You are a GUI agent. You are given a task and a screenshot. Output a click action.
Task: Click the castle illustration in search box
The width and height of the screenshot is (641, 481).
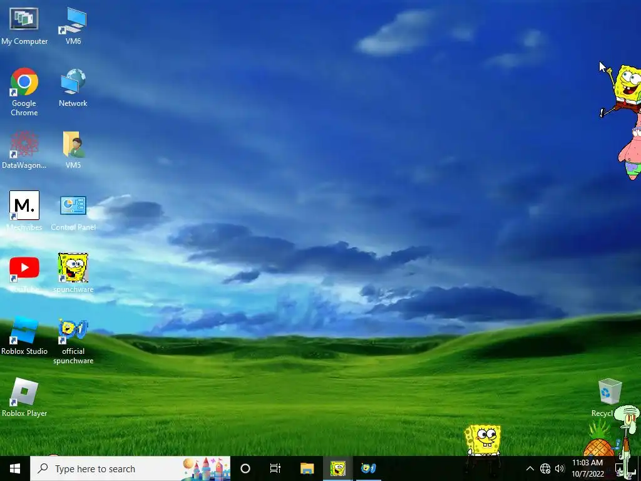pyautogui.click(x=205, y=469)
